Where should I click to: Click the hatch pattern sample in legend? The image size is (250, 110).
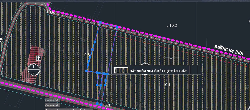coord(121,71)
